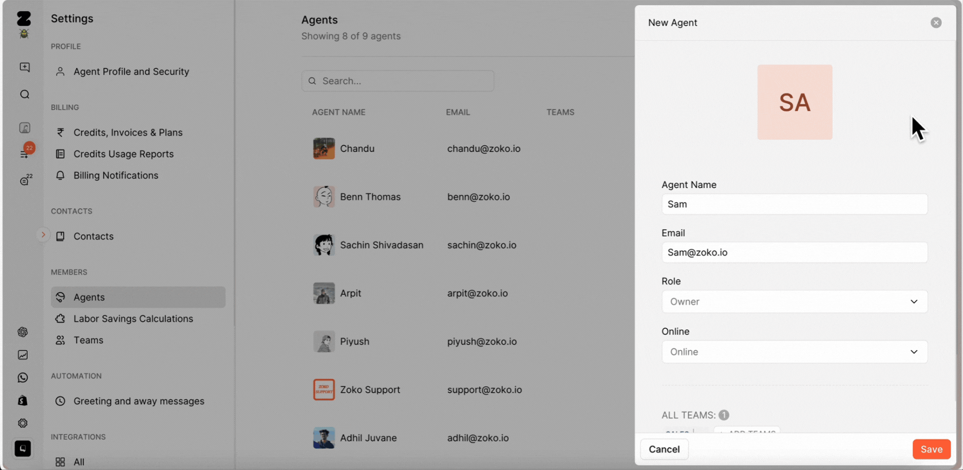Click the agents Search field

[x=398, y=81]
